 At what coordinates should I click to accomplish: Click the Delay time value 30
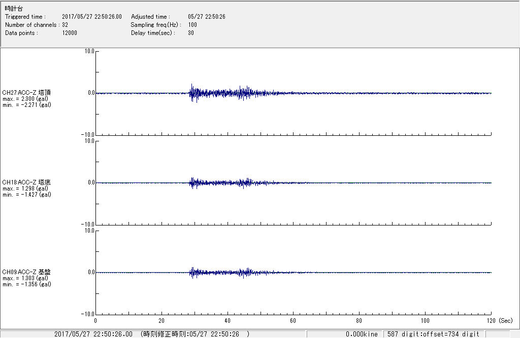191,33
